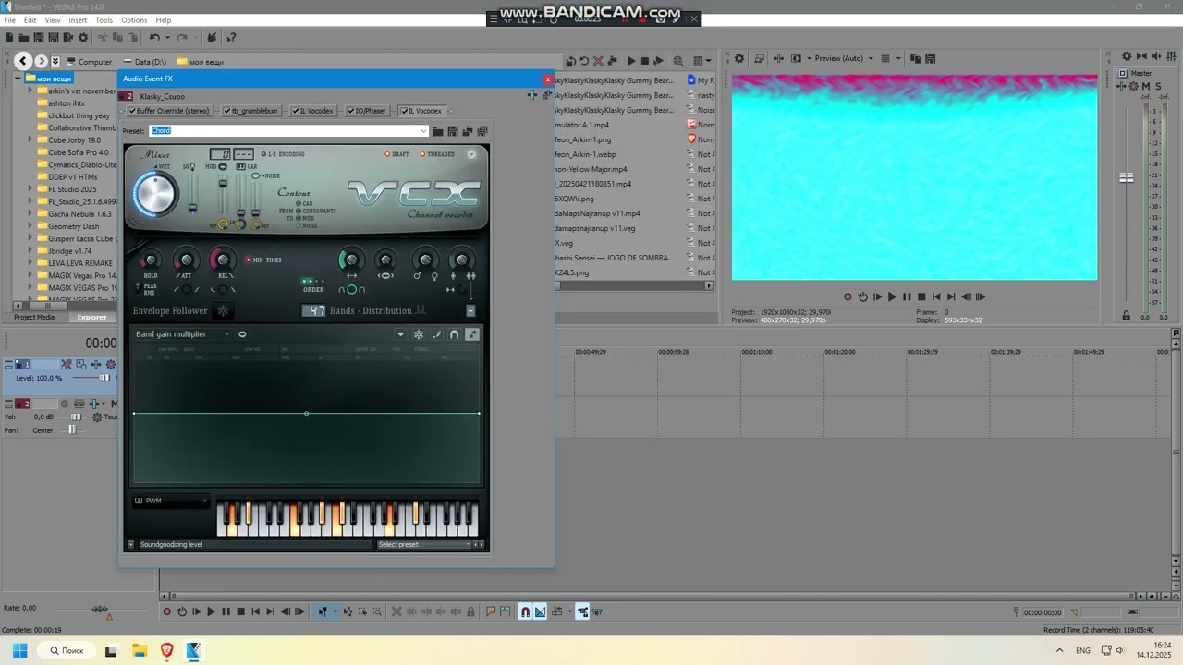Click the oval icon beside Band gain multiplier
The height and width of the screenshot is (665, 1183).
click(x=242, y=334)
